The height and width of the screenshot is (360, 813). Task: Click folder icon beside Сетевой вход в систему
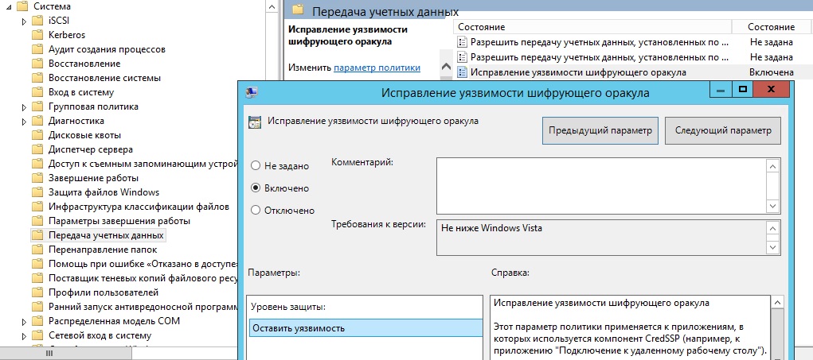[37, 335]
